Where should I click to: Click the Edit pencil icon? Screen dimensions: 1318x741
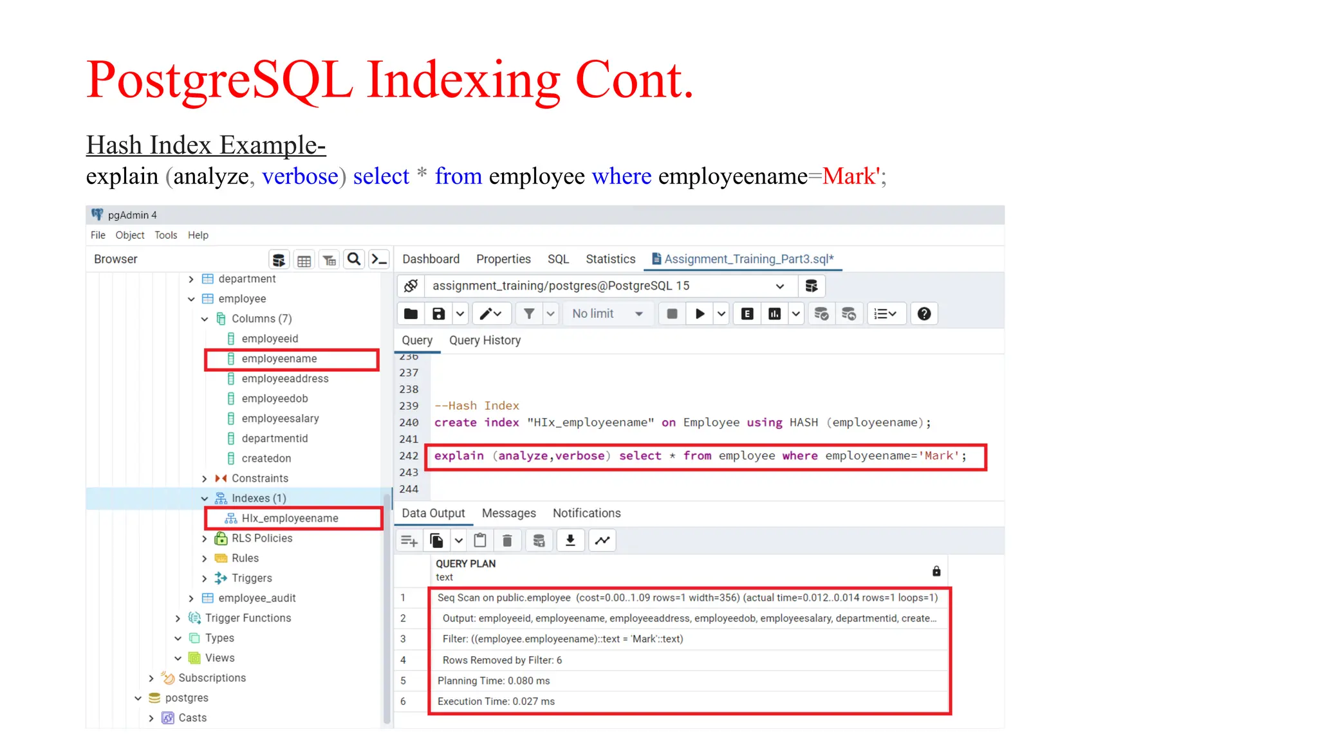point(491,314)
